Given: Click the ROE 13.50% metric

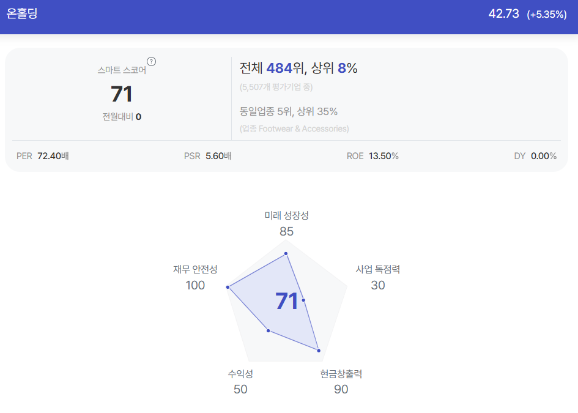Looking at the screenshot, I should [372, 156].
